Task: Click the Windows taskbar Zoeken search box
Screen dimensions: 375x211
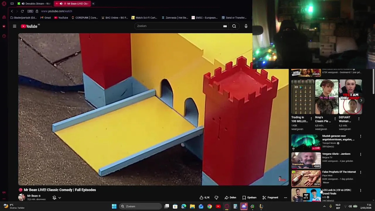Action: [141, 206]
